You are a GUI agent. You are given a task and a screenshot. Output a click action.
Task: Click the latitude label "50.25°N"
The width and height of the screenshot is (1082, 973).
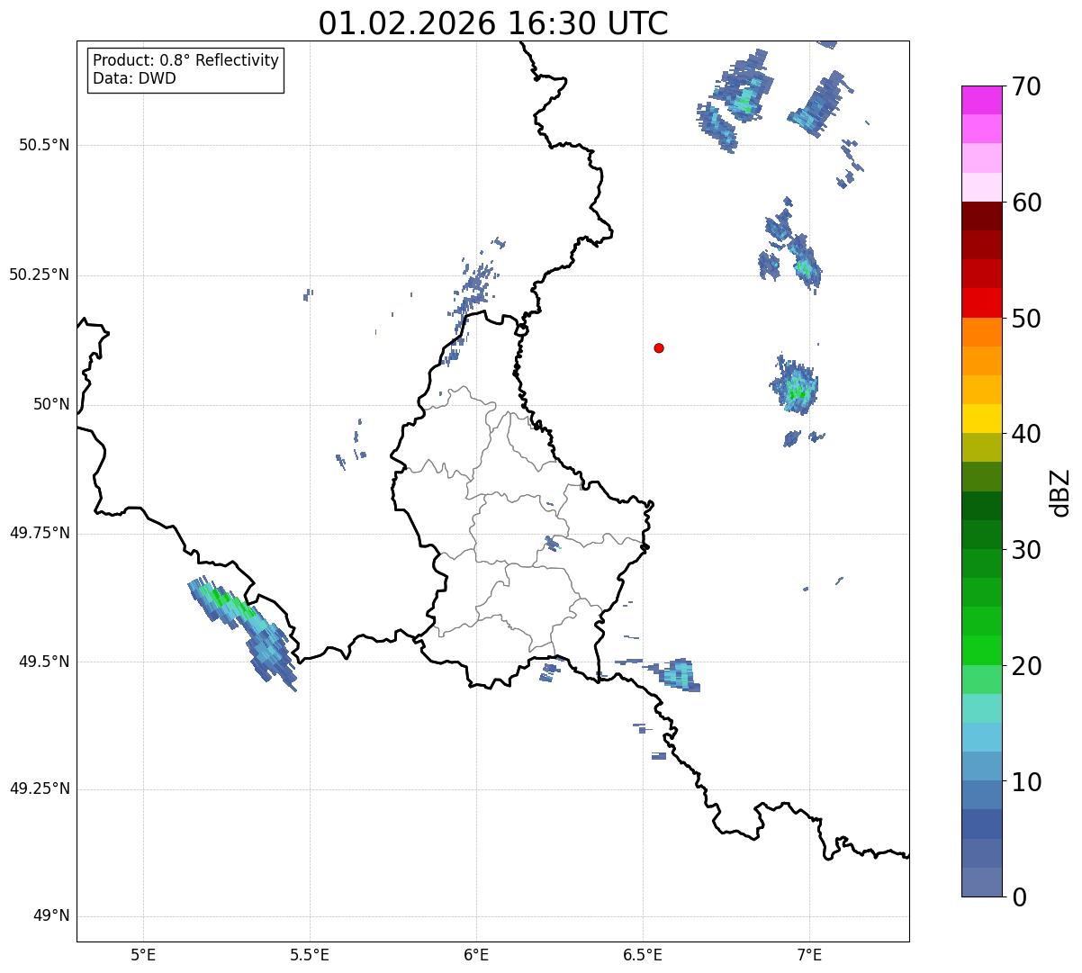point(40,275)
